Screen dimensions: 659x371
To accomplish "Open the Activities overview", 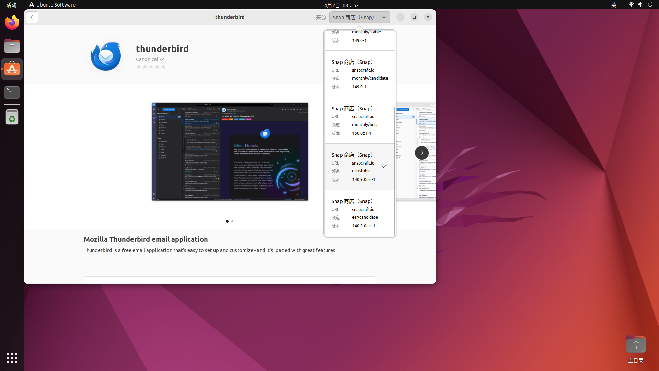I will point(11,5).
